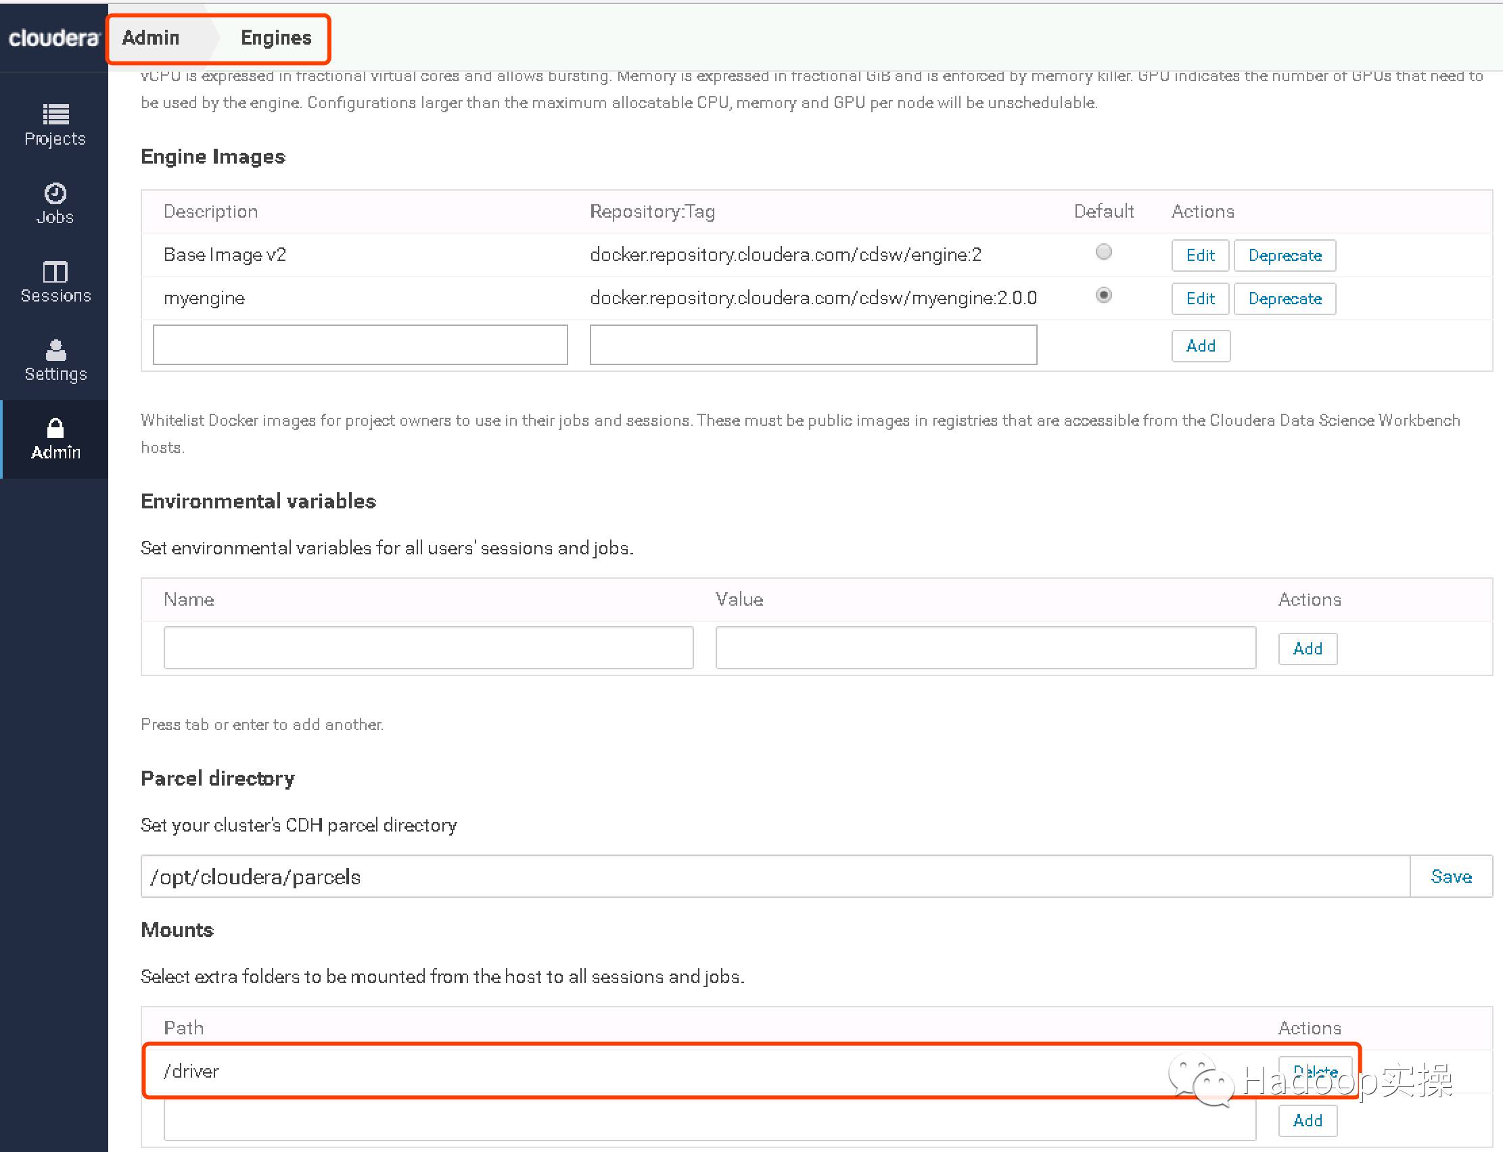Click Add for a new engine image
This screenshot has width=1503, height=1152.
(1201, 345)
